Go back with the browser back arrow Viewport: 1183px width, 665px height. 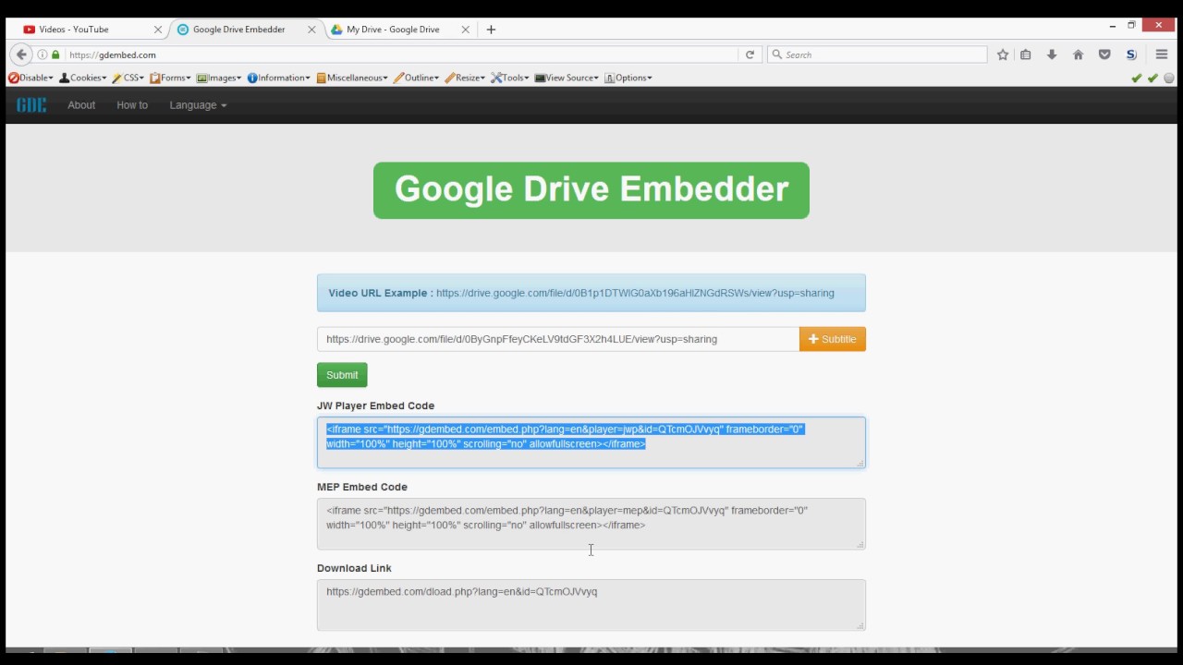[21, 54]
